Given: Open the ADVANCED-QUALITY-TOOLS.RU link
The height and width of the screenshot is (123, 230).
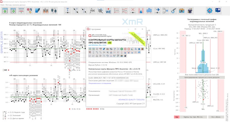Looking at the screenshot, I should point(131,99).
